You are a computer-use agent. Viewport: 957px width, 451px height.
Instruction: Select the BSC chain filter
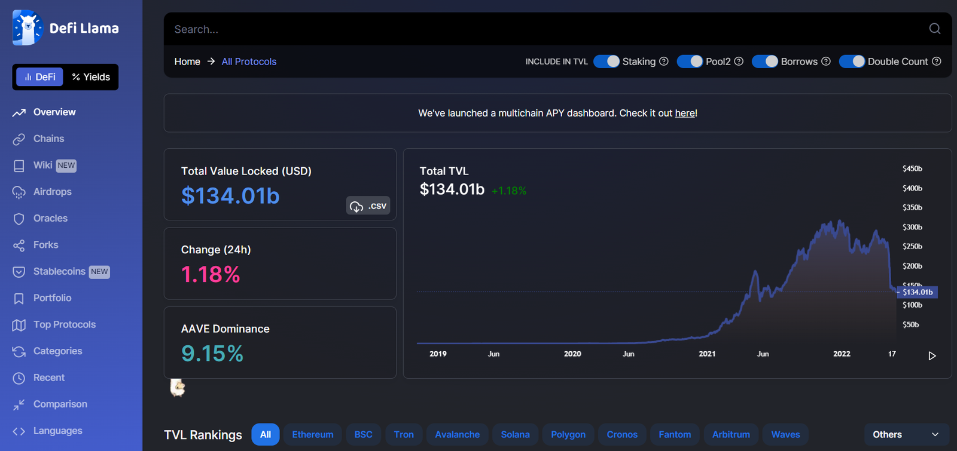pos(363,434)
